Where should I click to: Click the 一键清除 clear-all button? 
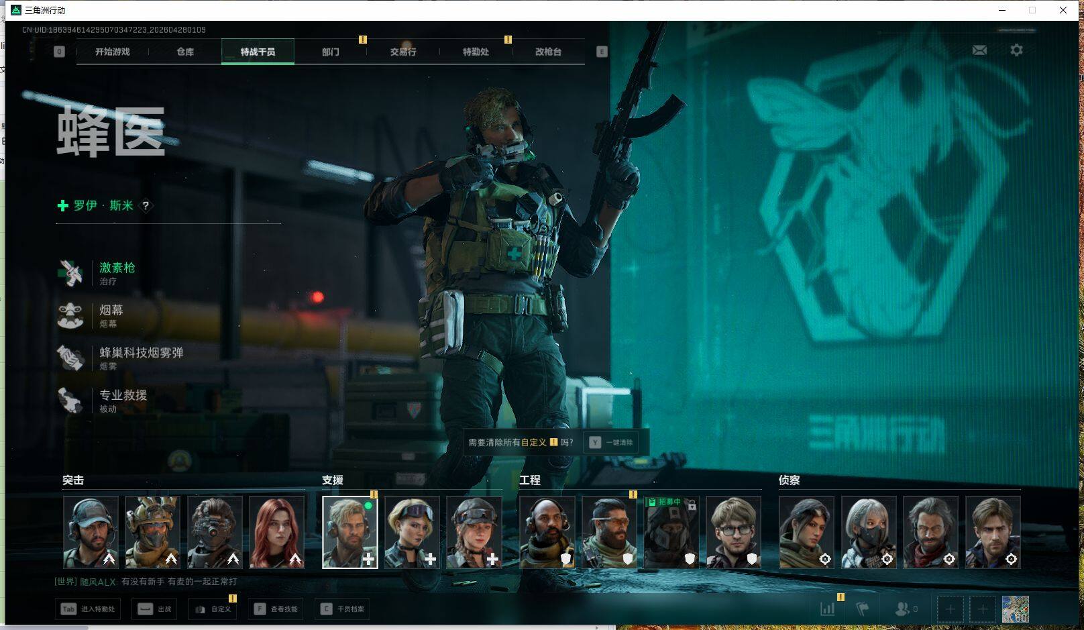pyautogui.click(x=612, y=443)
